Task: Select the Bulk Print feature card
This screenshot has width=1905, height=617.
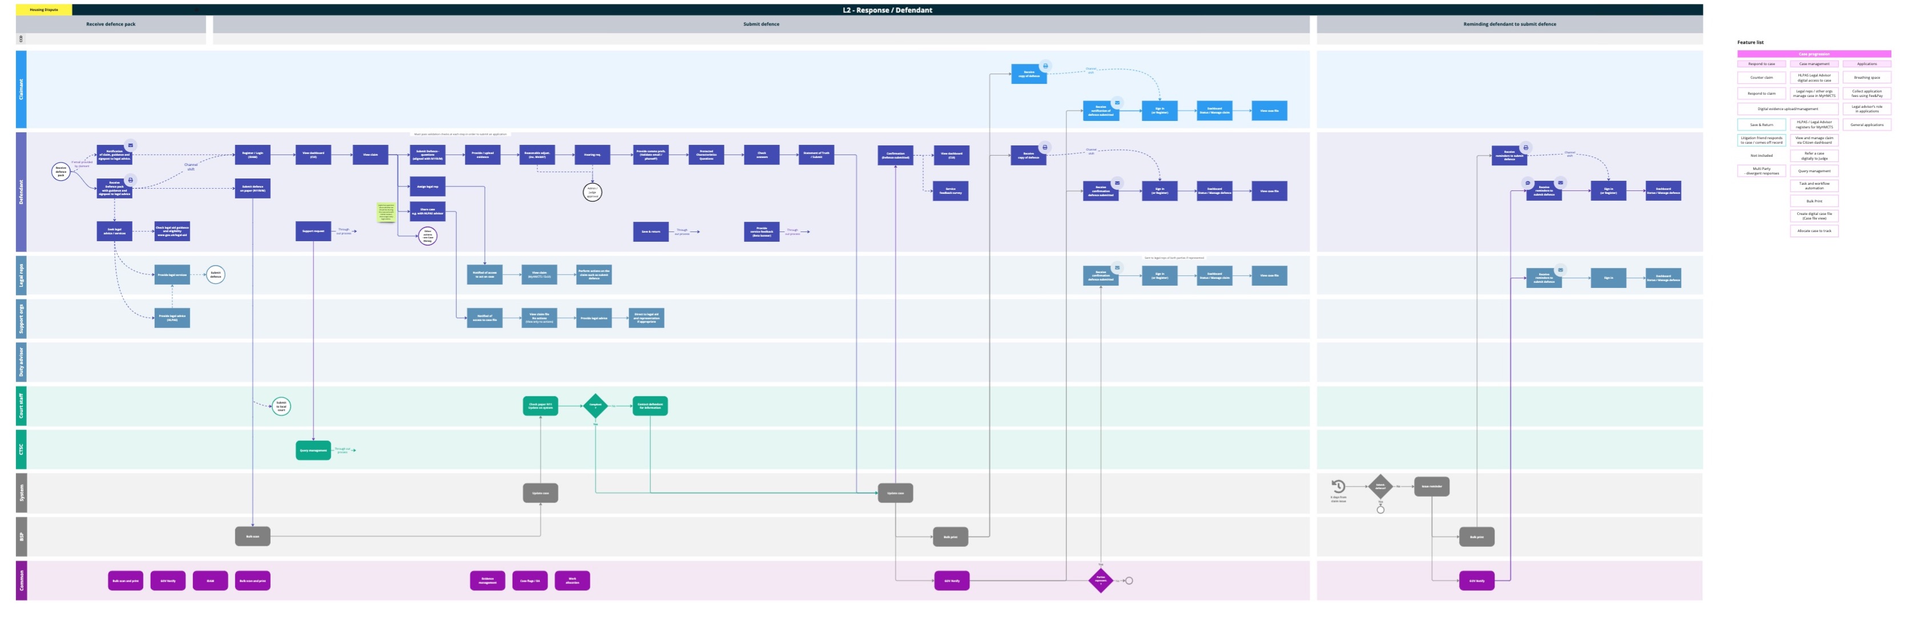Action: coord(1814,200)
